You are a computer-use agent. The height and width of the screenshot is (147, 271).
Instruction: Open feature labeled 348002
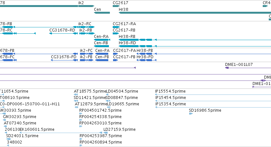[15, 142]
